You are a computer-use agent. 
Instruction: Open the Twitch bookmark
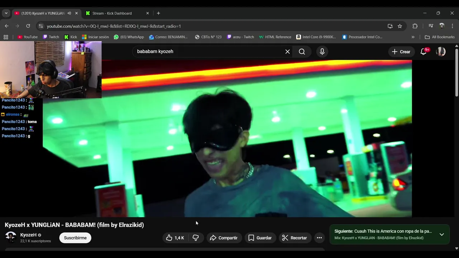[x=51, y=37]
